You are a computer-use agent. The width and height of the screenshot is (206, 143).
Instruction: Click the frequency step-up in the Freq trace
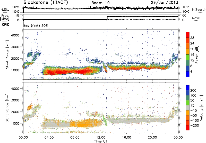107,18
